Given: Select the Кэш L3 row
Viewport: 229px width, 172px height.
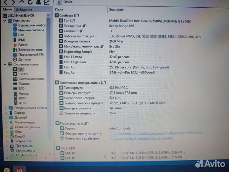Looking at the screenshot, I should (107, 72).
